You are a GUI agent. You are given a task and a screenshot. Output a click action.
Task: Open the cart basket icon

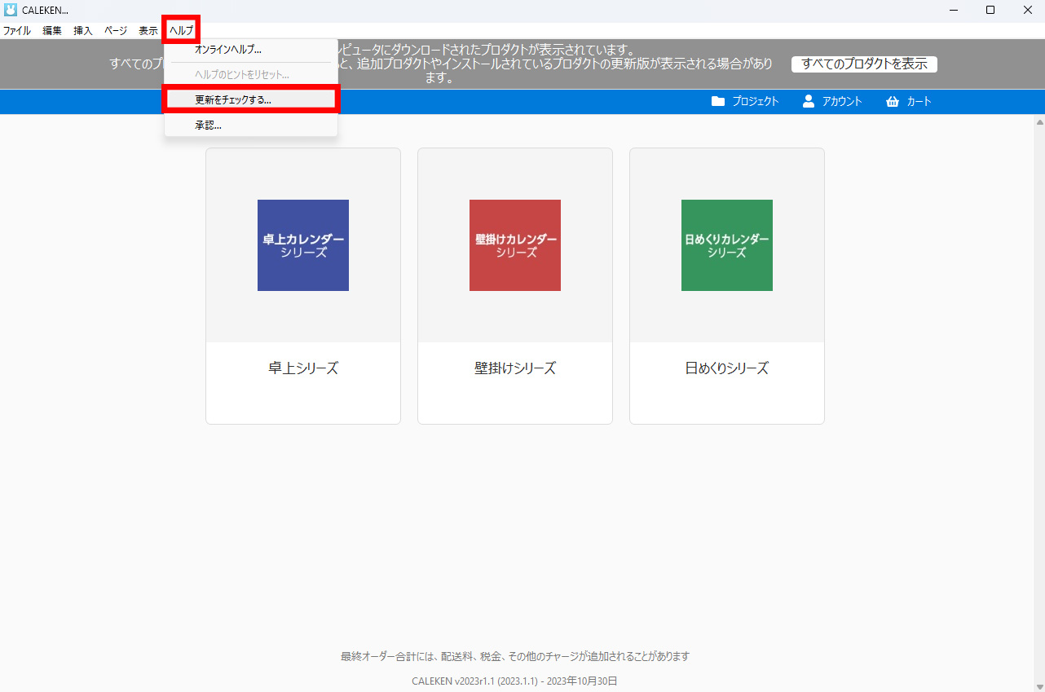coord(892,102)
